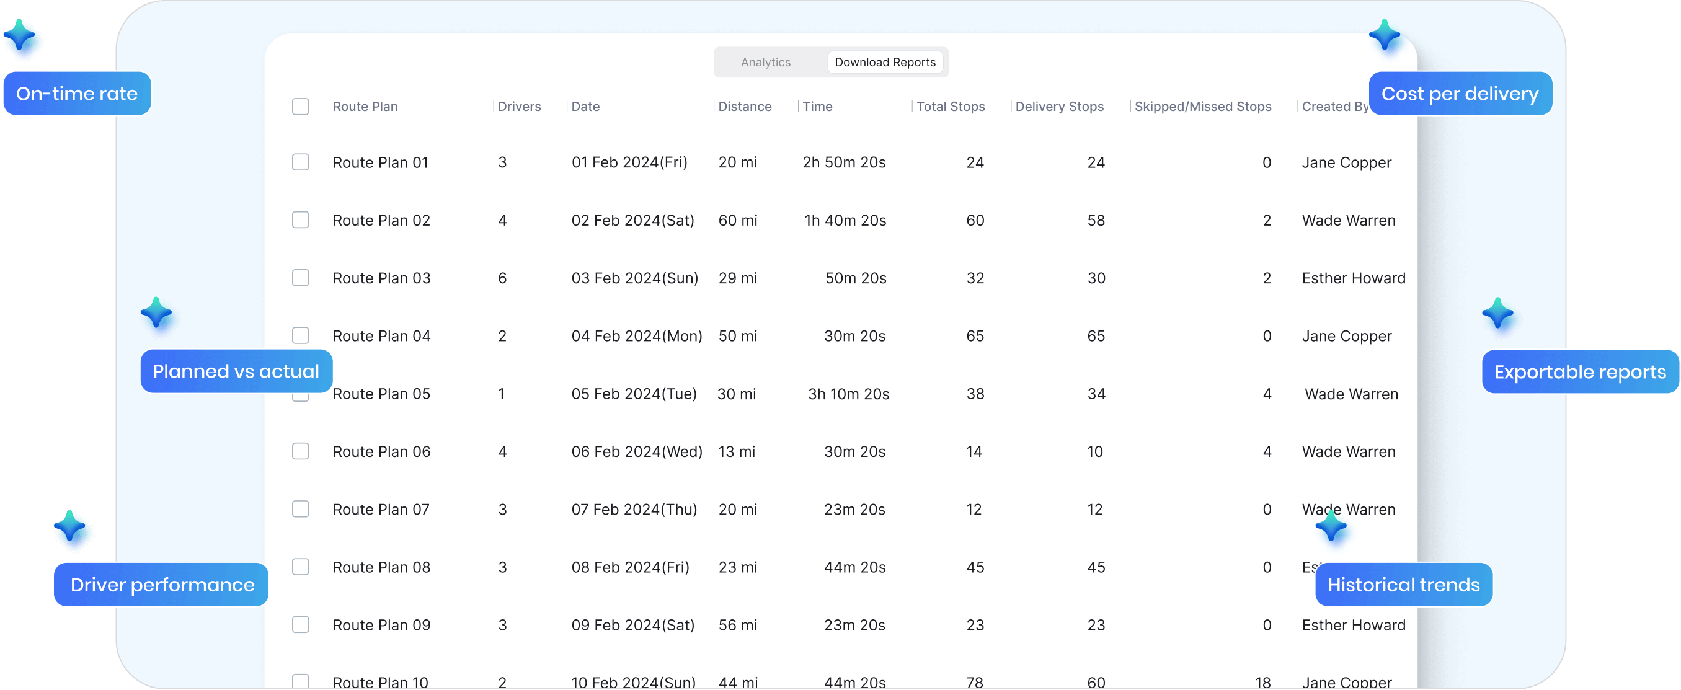1681x690 pixels.
Task: Switch to the Analytics tab
Action: click(765, 62)
